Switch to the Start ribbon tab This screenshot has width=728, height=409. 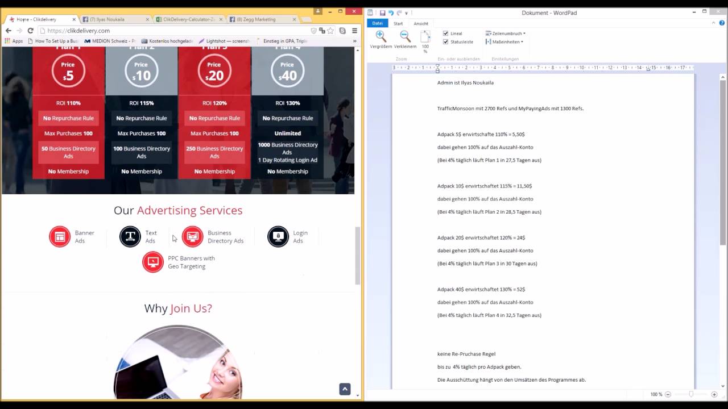pyautogui.click(x=398, y=23)
